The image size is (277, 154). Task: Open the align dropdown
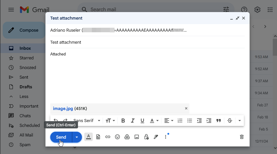tap(169, 121)
